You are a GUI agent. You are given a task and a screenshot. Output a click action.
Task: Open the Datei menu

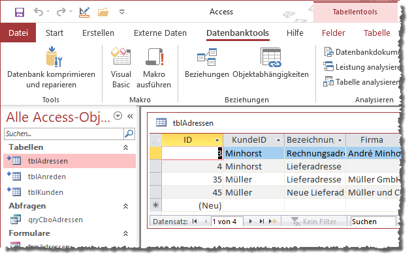(18, 33)
